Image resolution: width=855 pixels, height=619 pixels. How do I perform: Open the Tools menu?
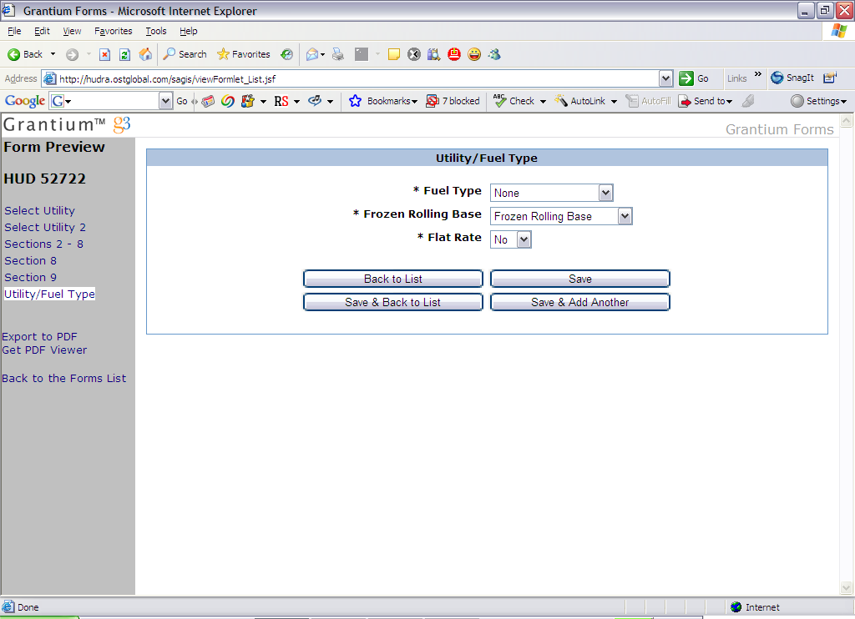pyautogui.click(x=156, y=31)
